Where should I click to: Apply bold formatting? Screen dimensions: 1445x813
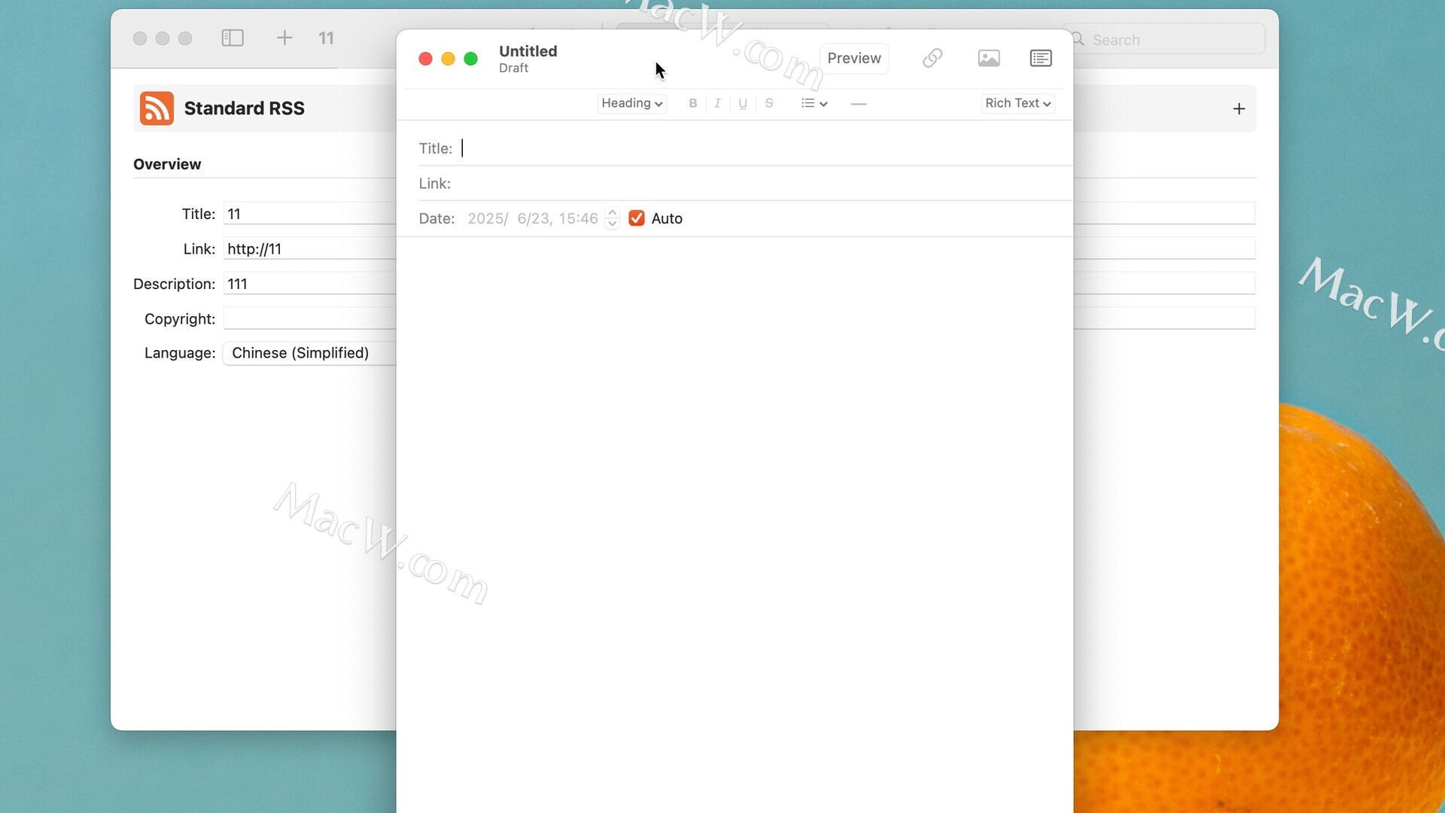tap(692, 103)
